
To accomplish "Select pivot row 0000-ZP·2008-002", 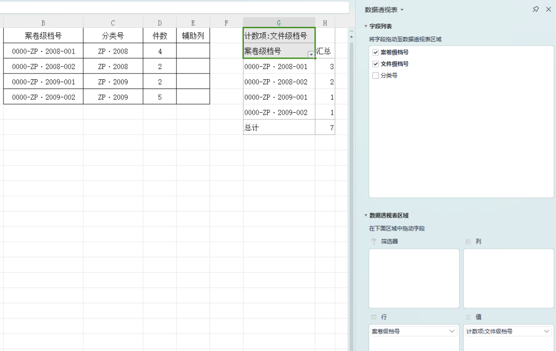I will tap(279, 81).
